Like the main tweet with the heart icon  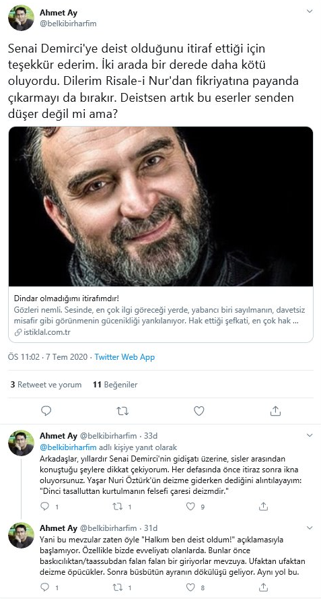pos(199,410)
